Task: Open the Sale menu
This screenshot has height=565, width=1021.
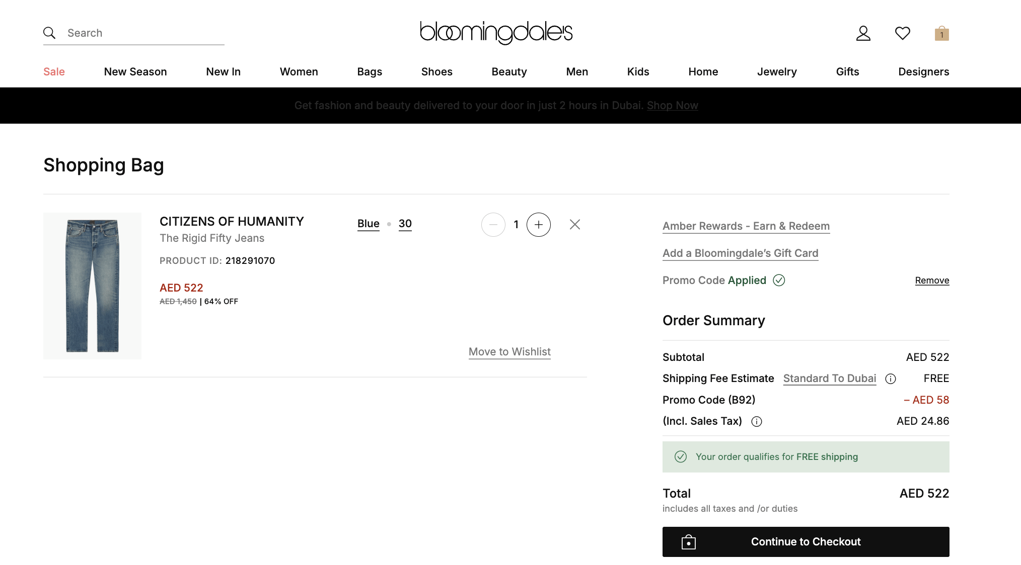Action: [53, 71]
